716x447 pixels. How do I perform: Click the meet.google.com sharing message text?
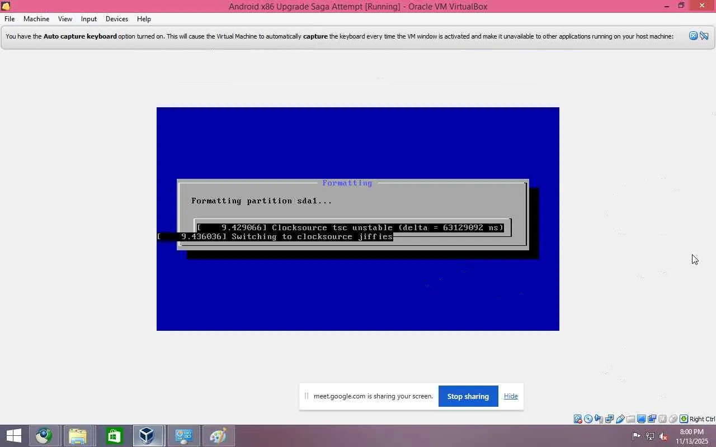373,396
